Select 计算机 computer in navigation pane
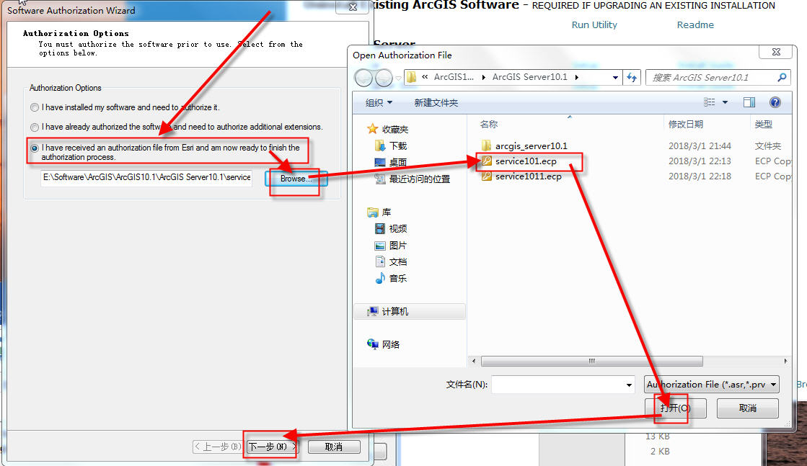Image resolution: width=807 pixels, height=466 pixels. (409, 311)
